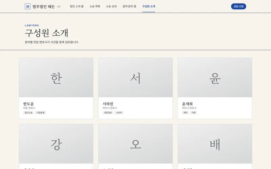Click the 기업분쟁 tag on 한도윤 card
Screen dimensions: 271x169
pos(40,113)
